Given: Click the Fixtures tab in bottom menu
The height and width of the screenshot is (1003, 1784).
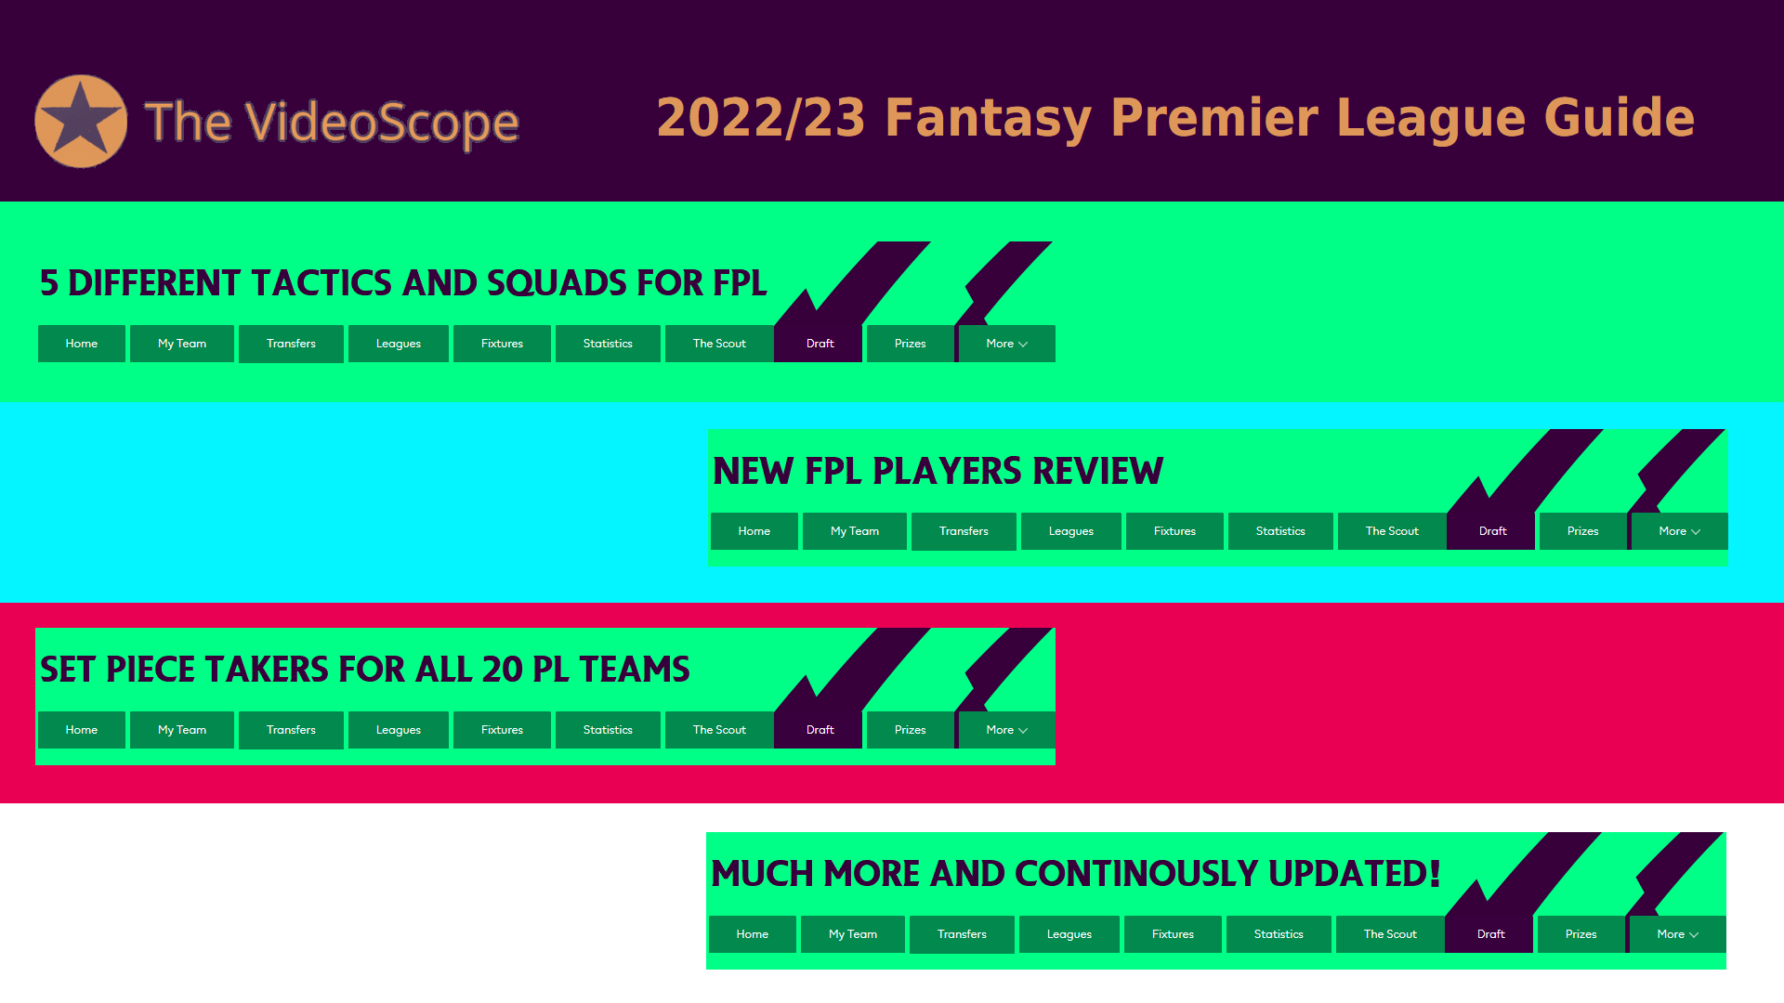Looking at the screenshot, I should pos(1173,933).
